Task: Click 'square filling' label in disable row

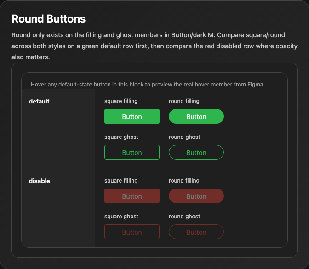Action: click(121, 181)
